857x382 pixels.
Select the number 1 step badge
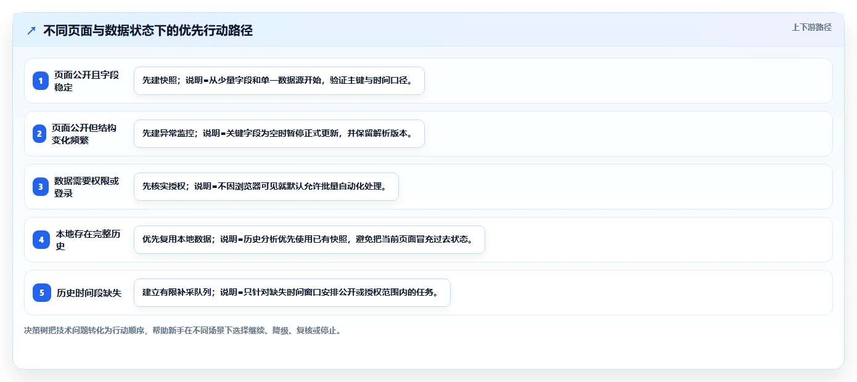41,81
